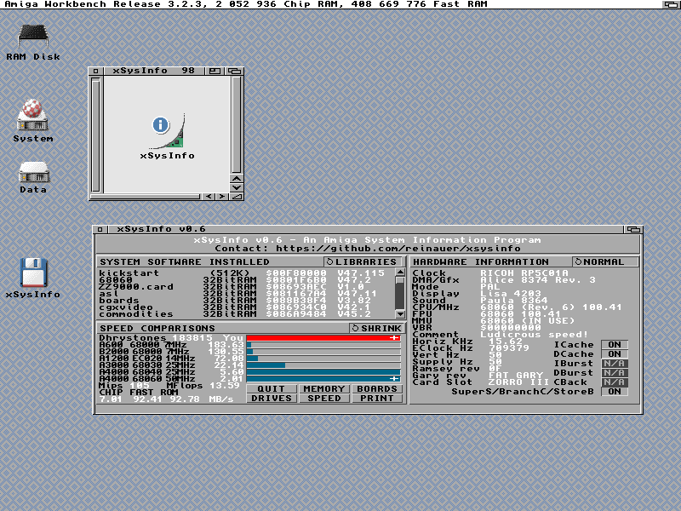Open the MEMORY information view

pos(323,389)
